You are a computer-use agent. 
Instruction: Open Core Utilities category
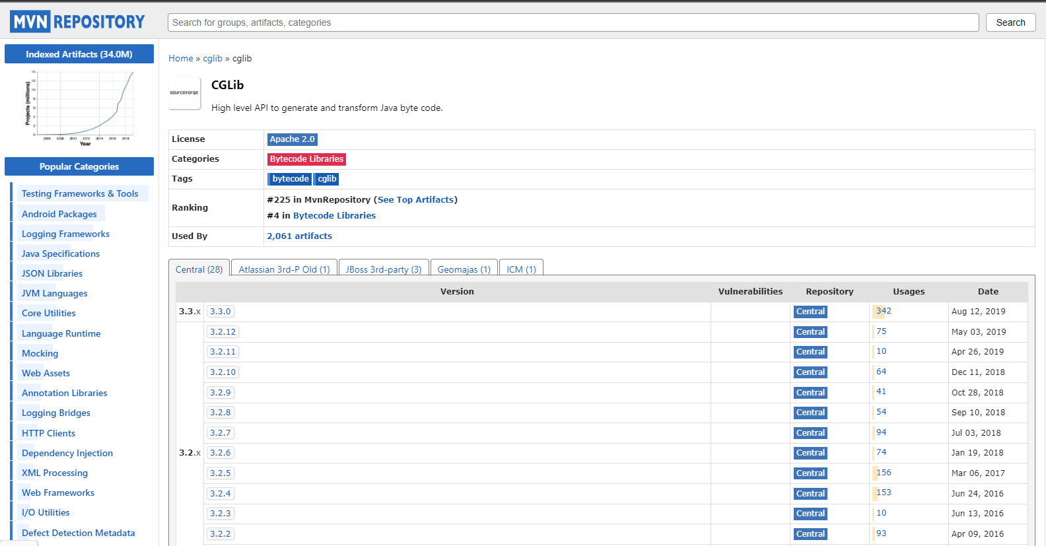click(49, 313)
